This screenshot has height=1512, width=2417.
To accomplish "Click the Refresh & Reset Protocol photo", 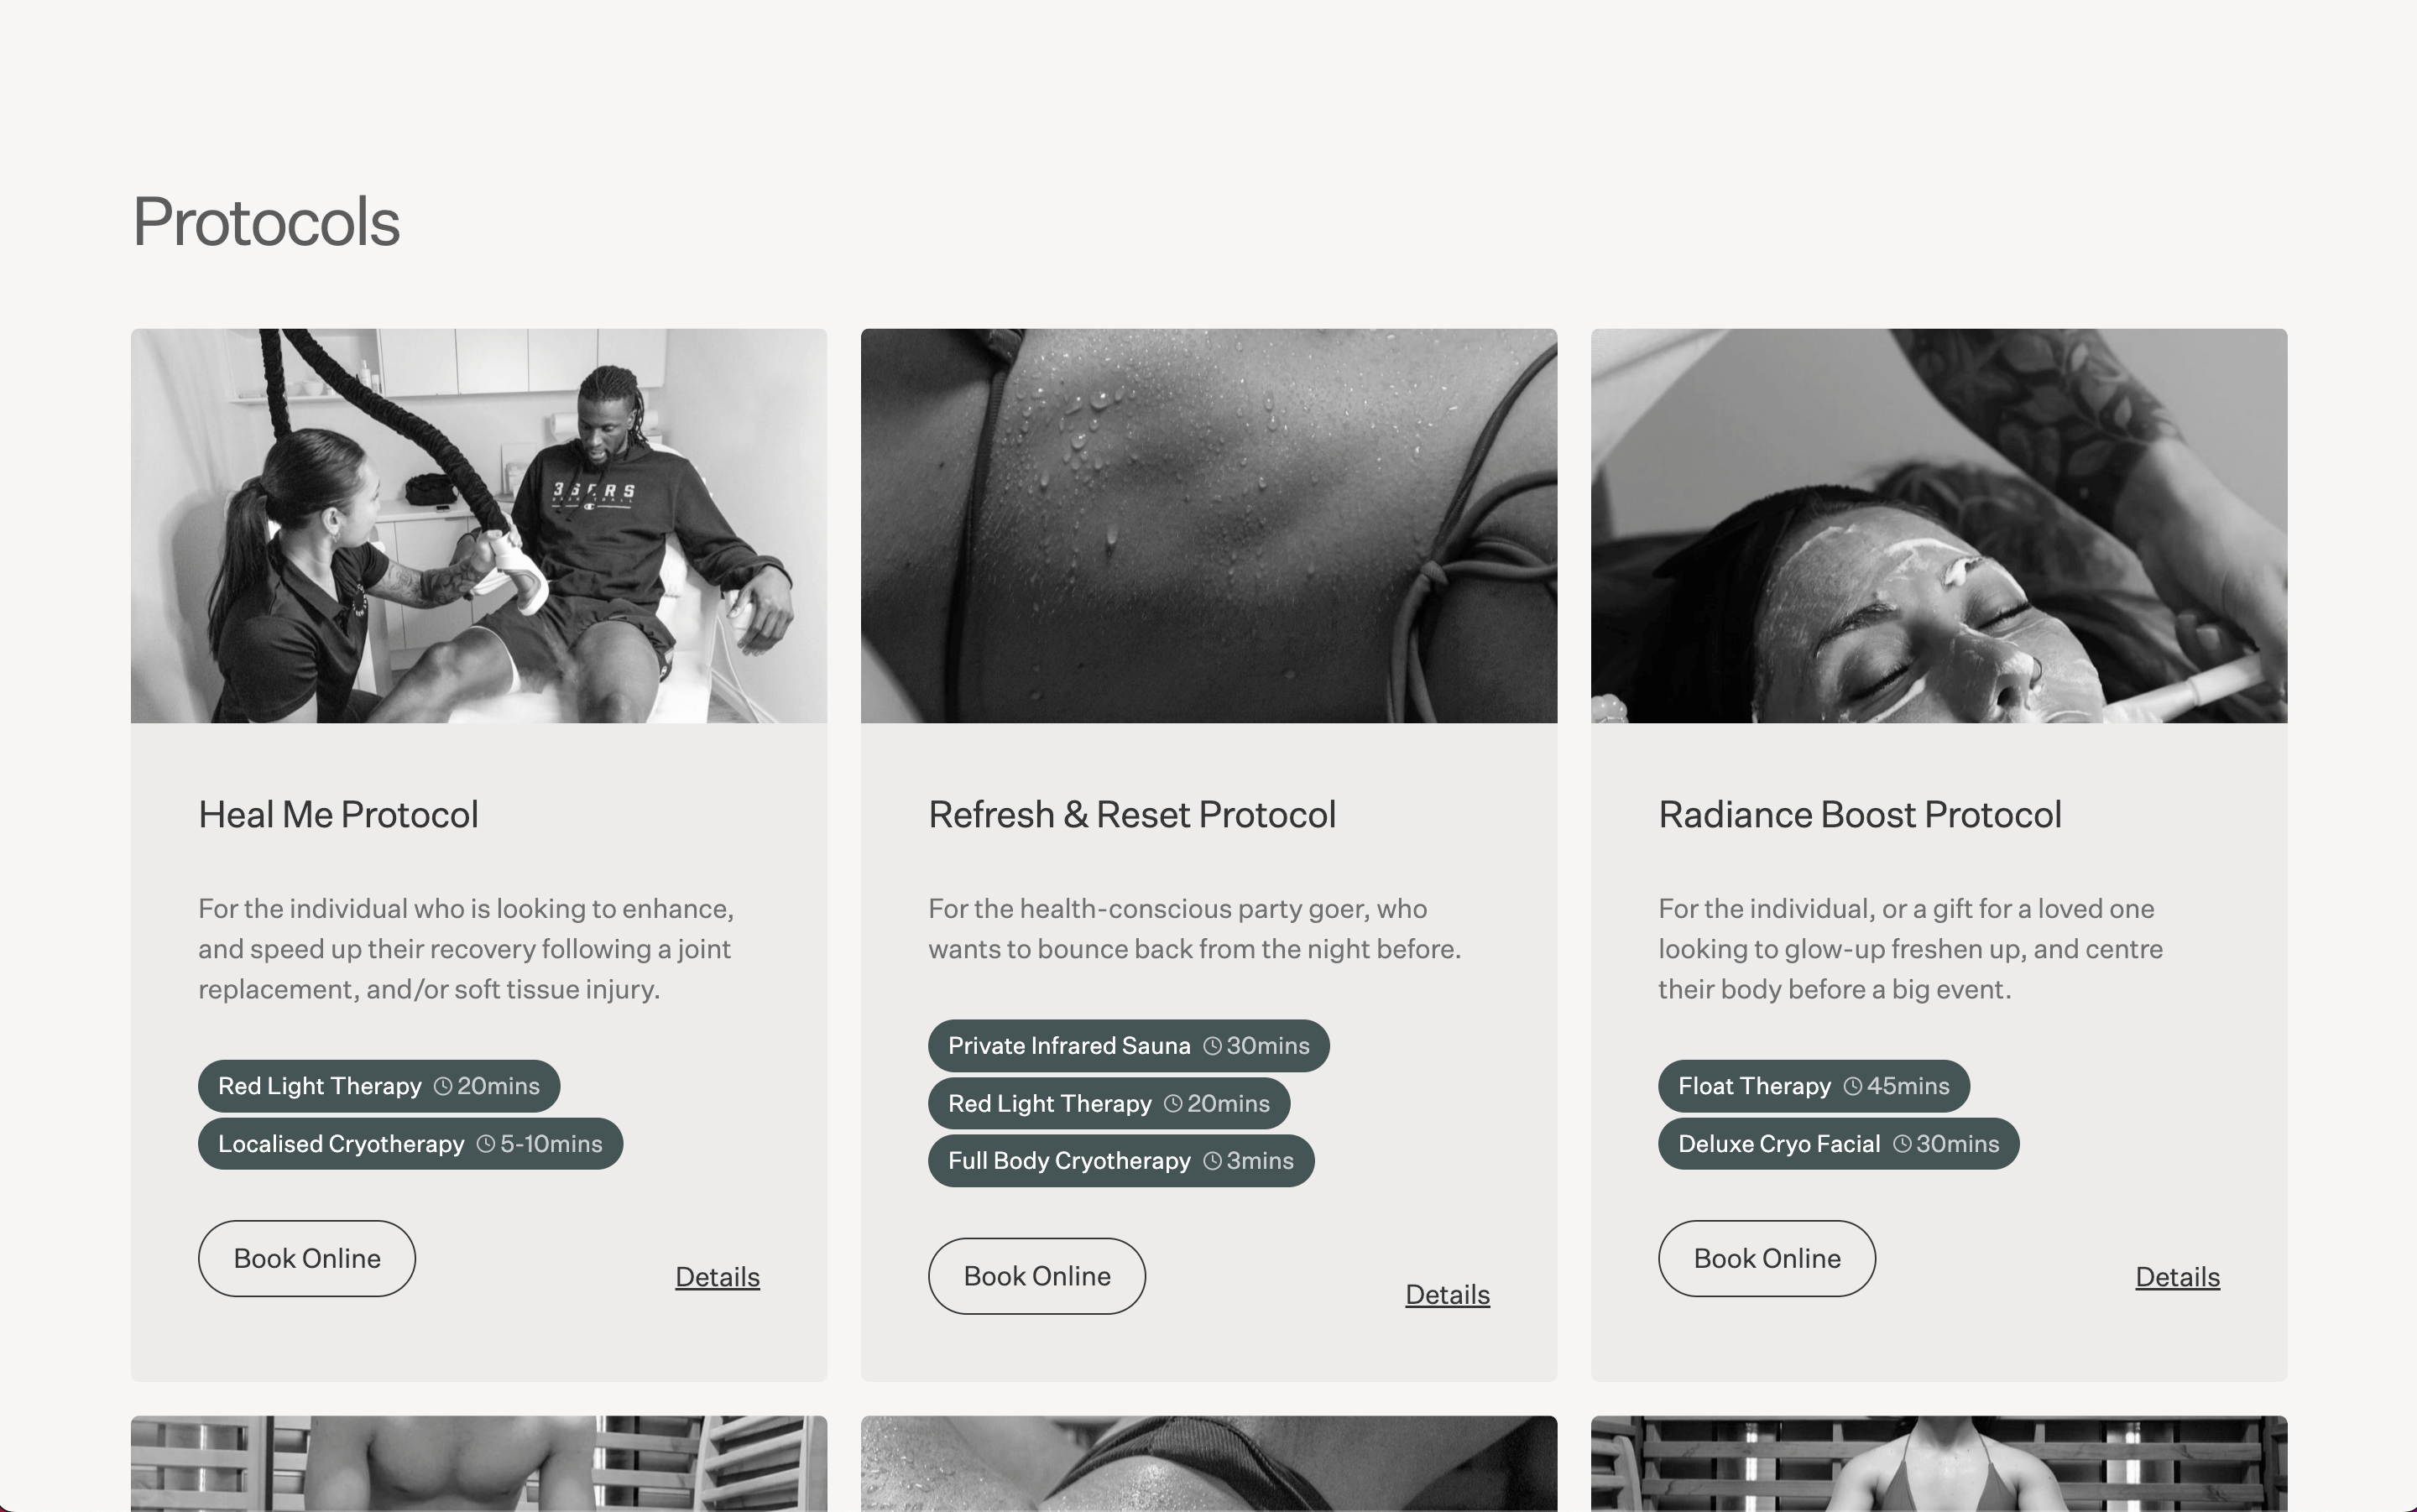I will (x=1209, y=526).
